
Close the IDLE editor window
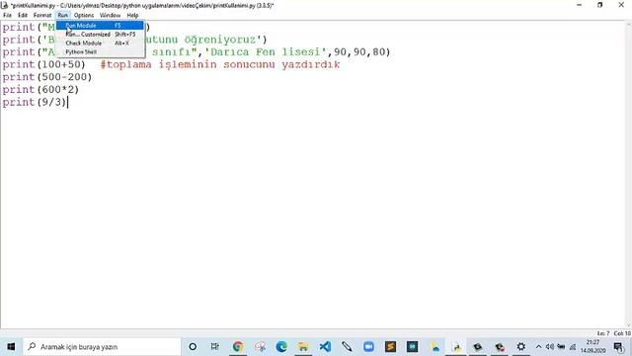click(x=621, y=5)
